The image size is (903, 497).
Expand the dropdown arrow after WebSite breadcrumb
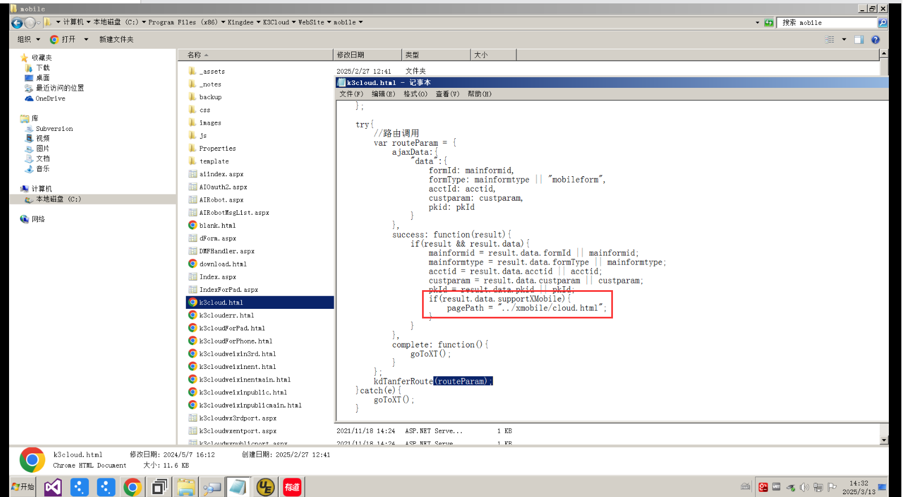tap(329, 22)
